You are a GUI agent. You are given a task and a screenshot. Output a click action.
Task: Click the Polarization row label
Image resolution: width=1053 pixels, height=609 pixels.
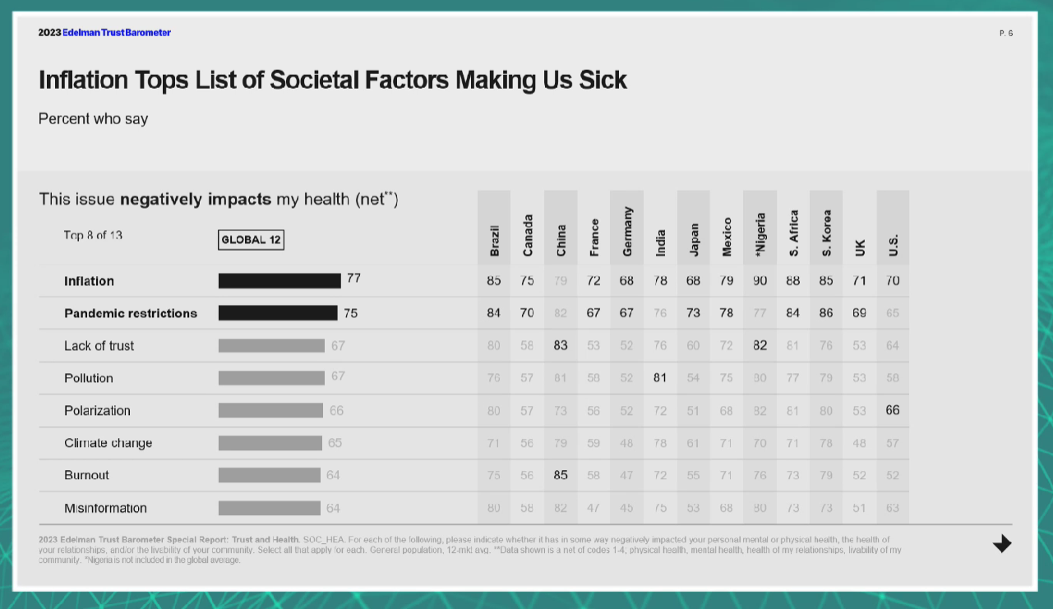97,411
